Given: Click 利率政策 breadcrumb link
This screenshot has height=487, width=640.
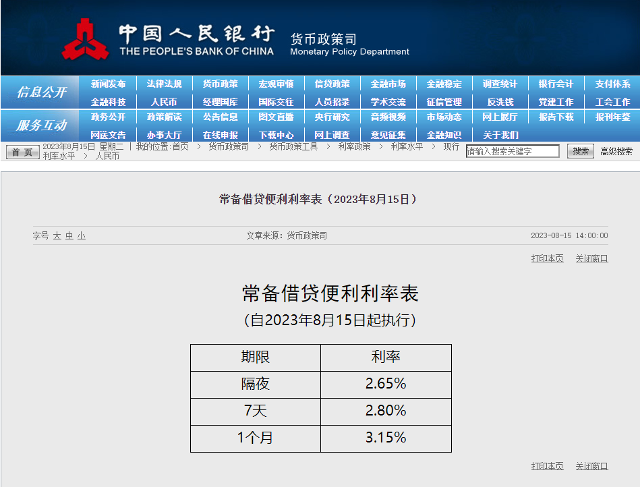Looking at the screenshot, I should [354, 146].
